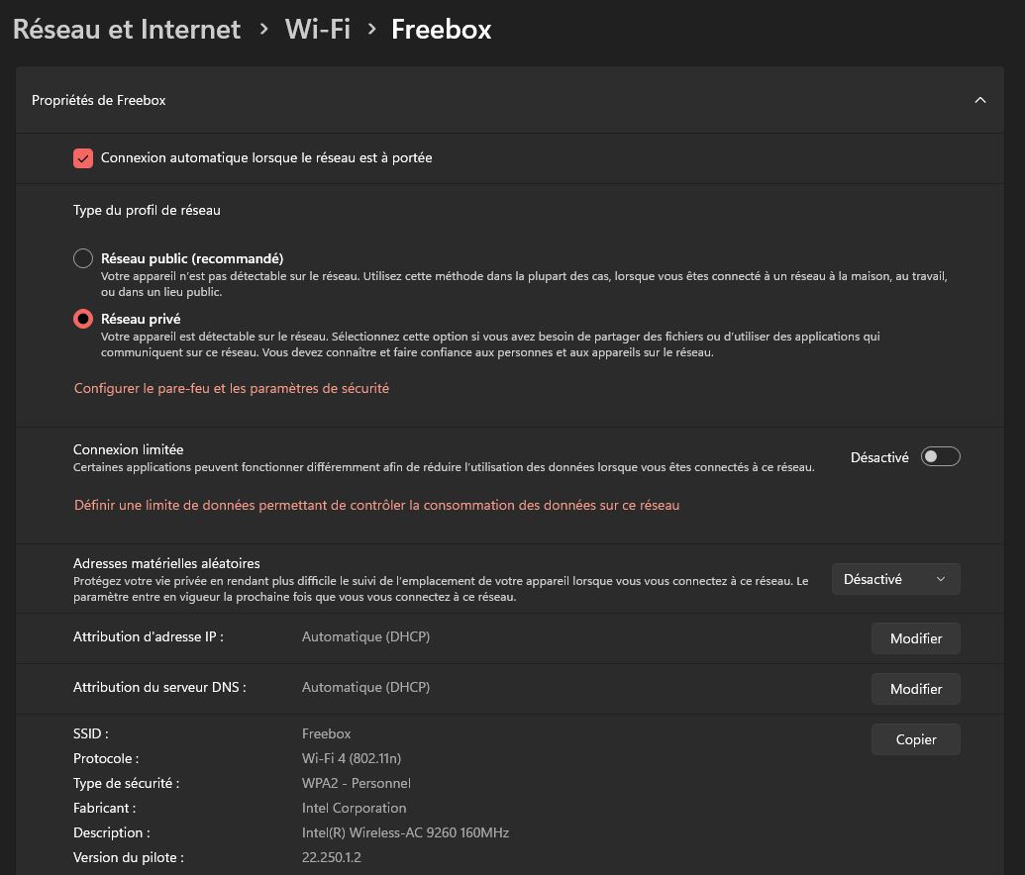Open the Wi-Fi breadcrumb level
1025x875 pixels.
(318, 30)
